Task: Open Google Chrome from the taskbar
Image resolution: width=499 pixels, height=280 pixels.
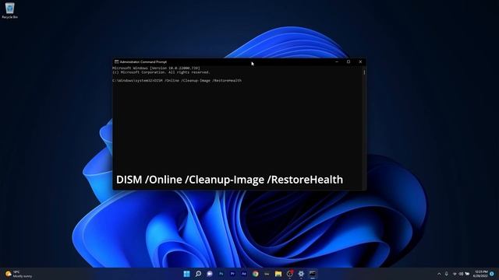Action: 255,274
